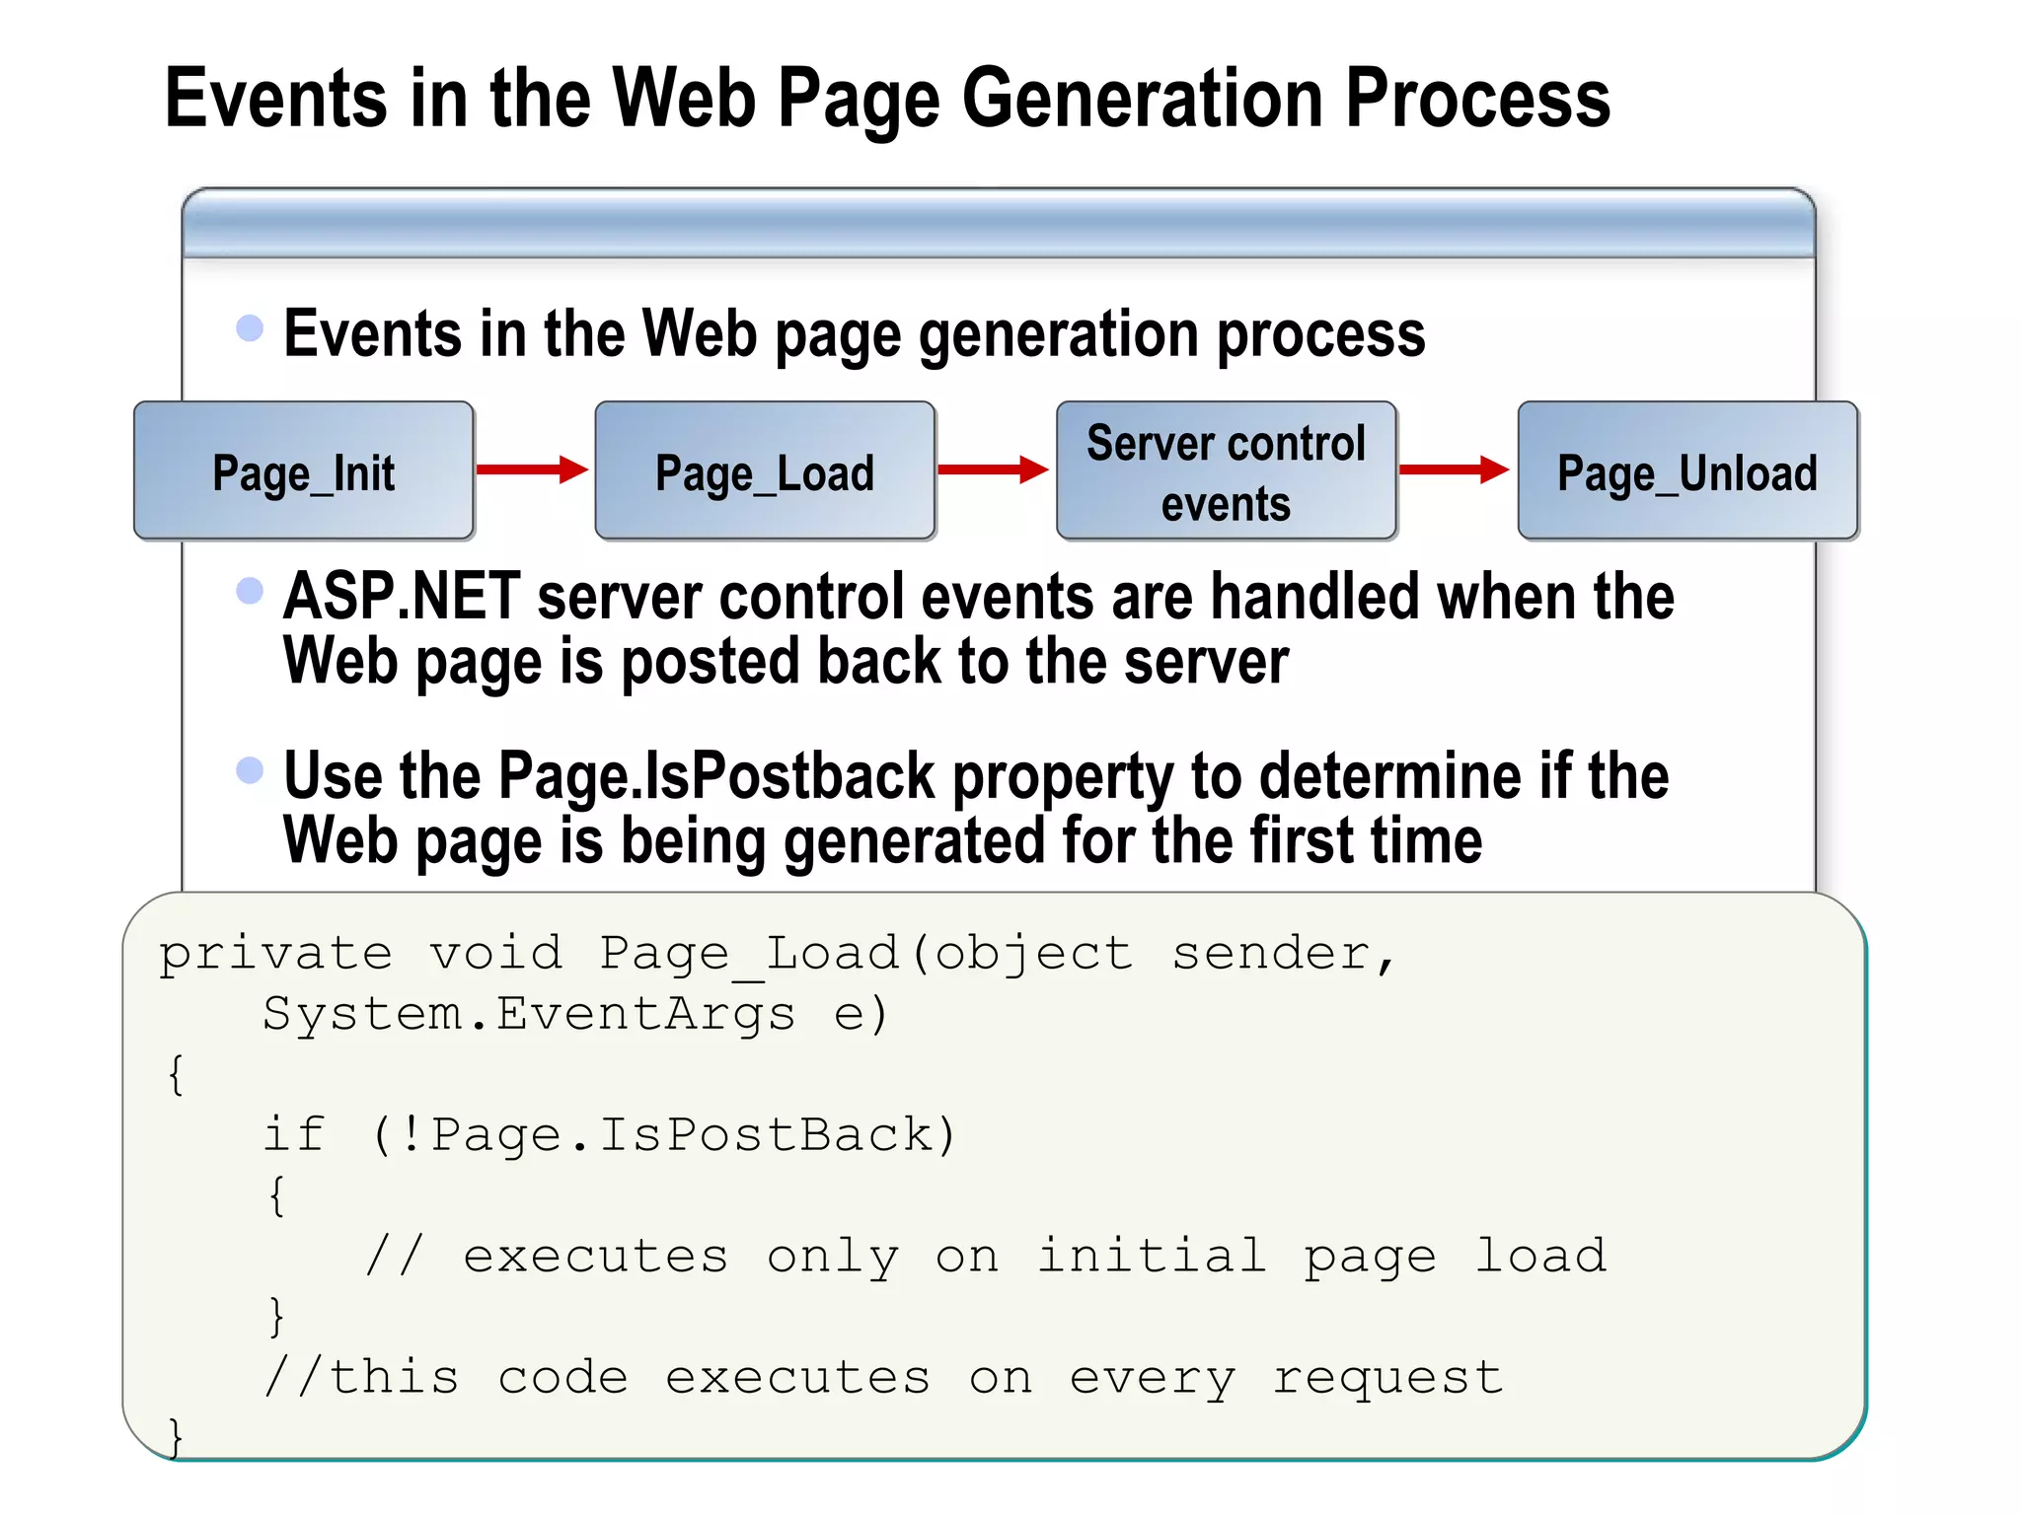Click 'System.EventArgs e)' code line

pyautogui.click(x=575, y=1014)
